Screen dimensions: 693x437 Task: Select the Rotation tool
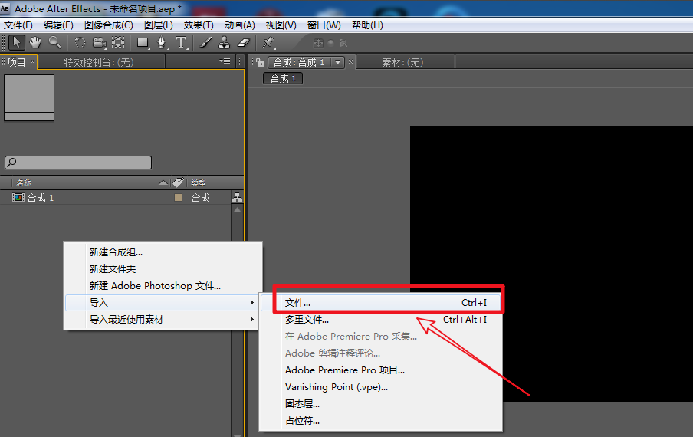(x=80, y=43)
